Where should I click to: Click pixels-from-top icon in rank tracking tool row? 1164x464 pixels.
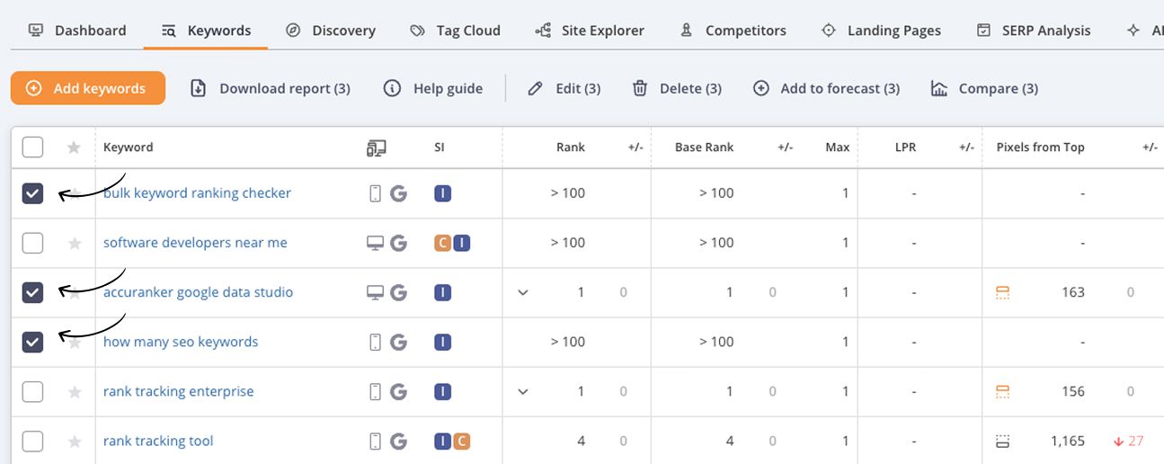1003,441
